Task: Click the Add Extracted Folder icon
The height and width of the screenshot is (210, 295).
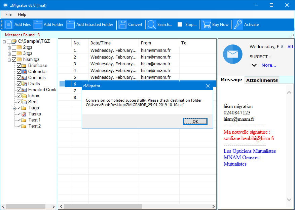Action: (x=71, y=25)
